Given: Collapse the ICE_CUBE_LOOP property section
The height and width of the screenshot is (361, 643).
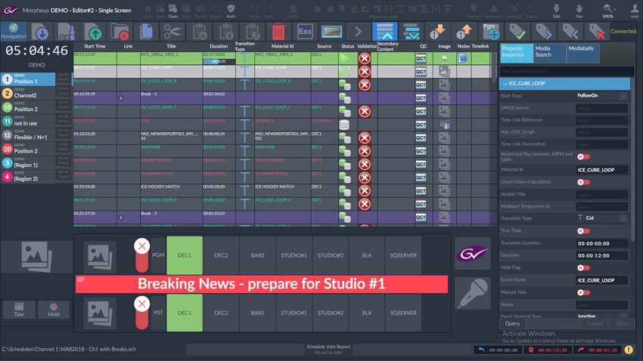Looking at the screenshot, I should click(505, 83).
